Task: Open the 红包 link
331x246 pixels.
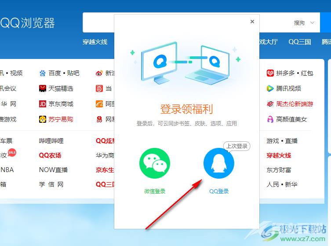Action: pos(307,73)
